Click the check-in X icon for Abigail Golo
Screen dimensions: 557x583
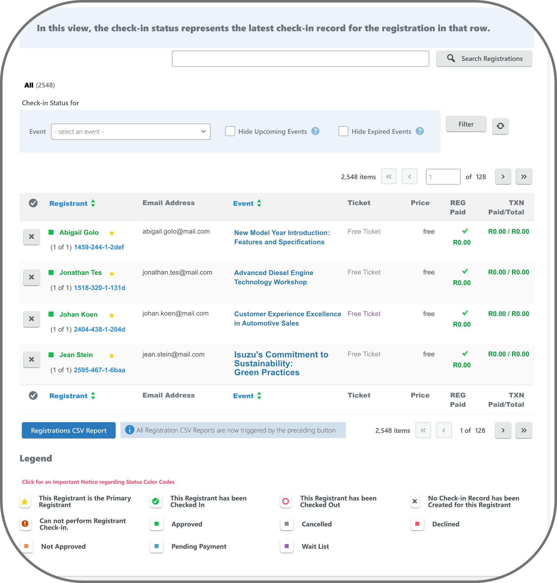[31, 237]
